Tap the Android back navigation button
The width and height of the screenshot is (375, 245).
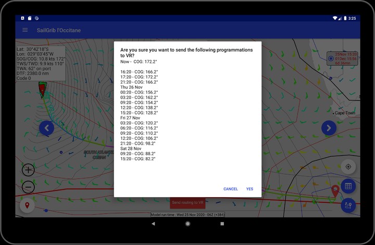153,224
